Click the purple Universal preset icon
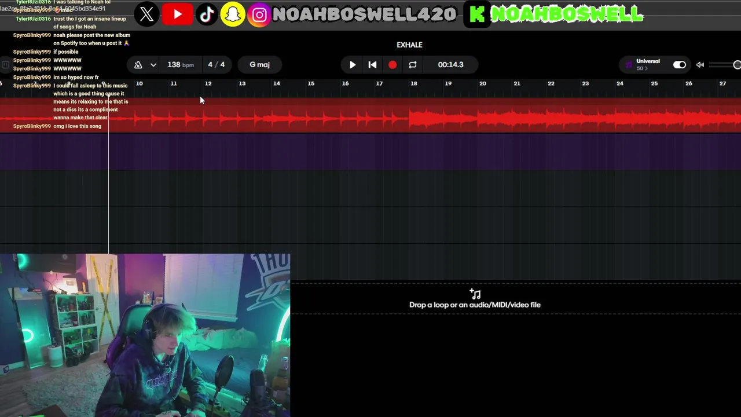Image resolution: width=741 pixels, height=417 pixels. tap(629, 65)
